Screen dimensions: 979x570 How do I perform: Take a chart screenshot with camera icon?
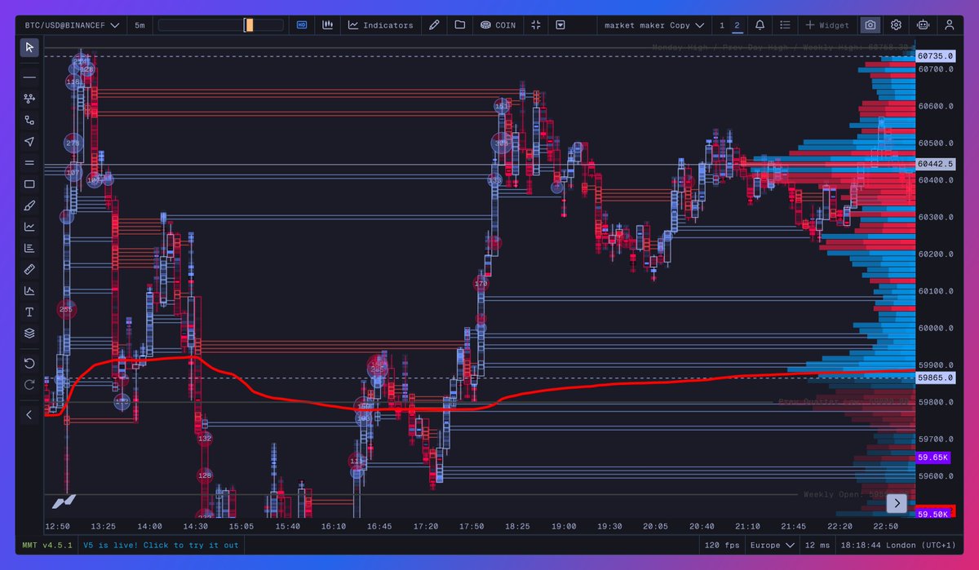pyautogui.click(x=871, y=25)
